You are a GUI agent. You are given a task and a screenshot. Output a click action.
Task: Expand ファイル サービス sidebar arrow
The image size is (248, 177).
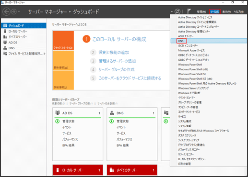[x=45, y=54]
